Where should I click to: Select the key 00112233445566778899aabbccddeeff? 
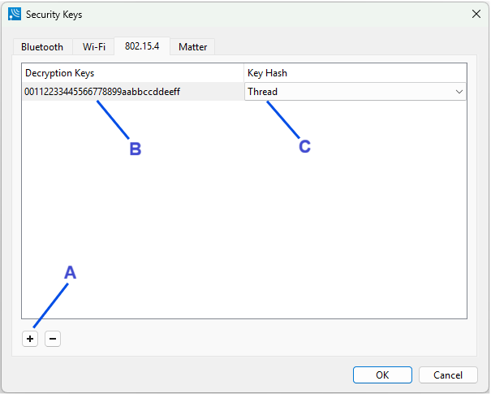coord(133,92)
